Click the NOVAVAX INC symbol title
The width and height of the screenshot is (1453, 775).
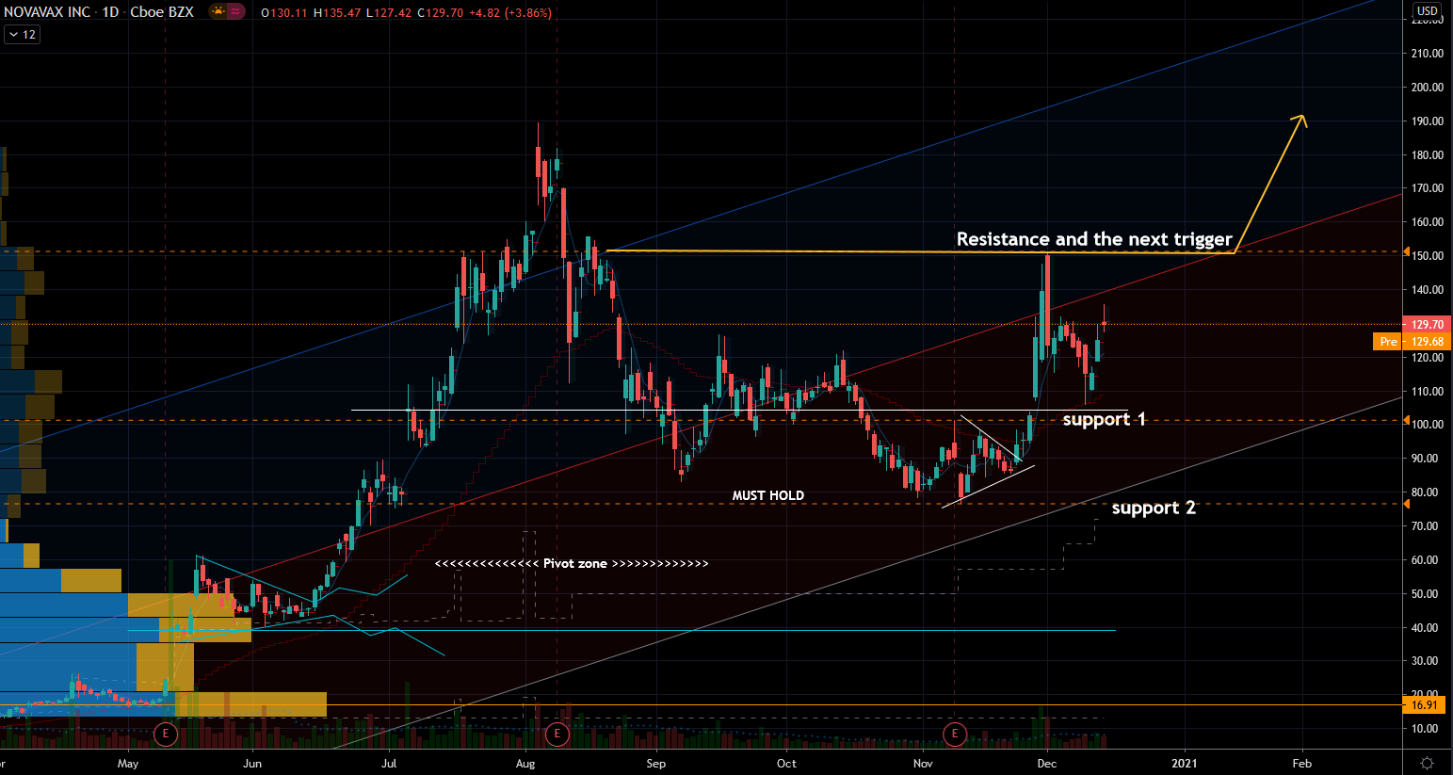coord(46,12)
